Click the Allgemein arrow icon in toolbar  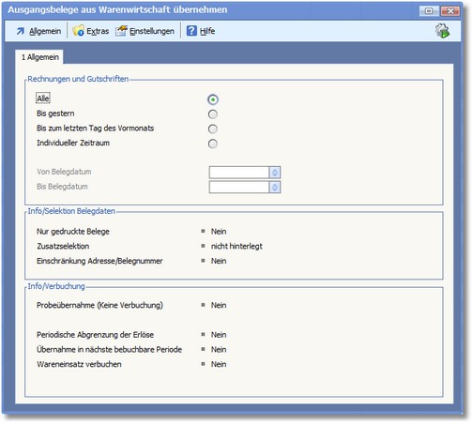tap(21, 31)
